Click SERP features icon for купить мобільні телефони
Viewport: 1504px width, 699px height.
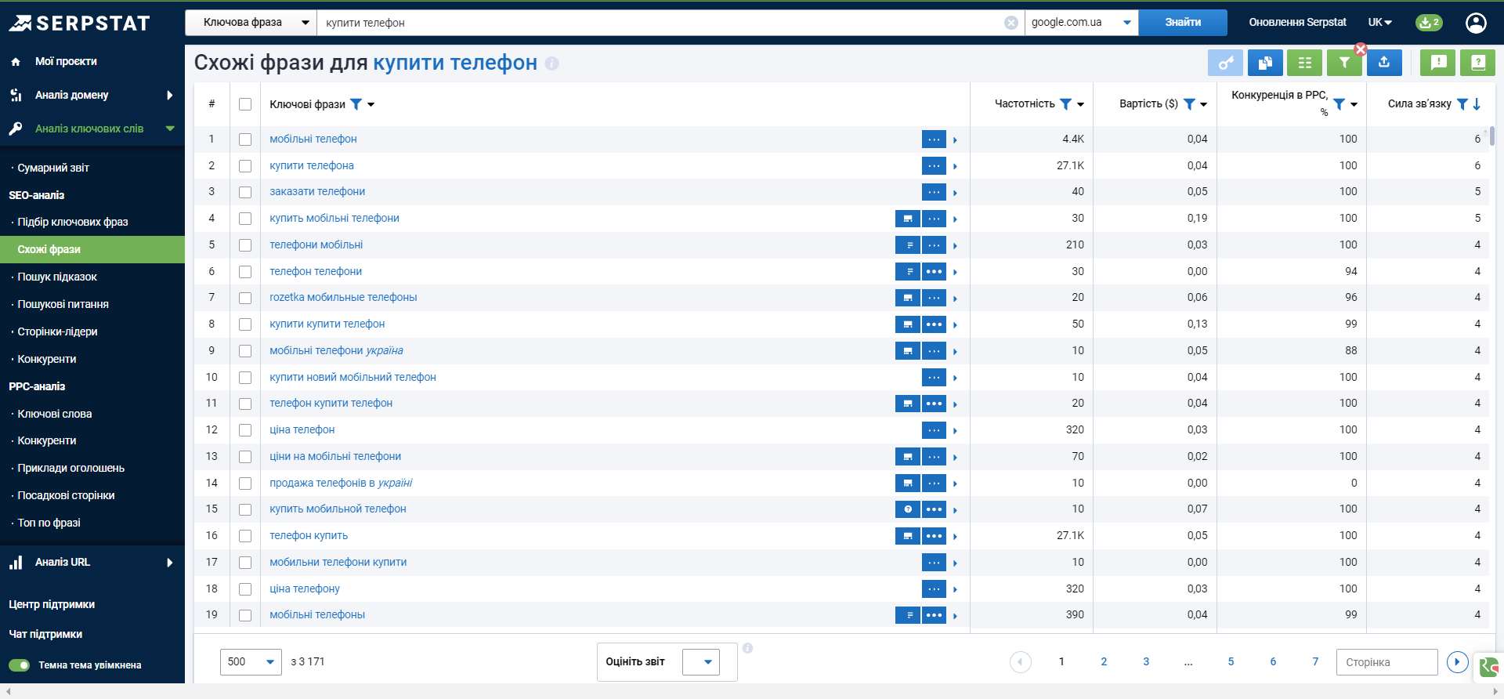pos(907,219)
